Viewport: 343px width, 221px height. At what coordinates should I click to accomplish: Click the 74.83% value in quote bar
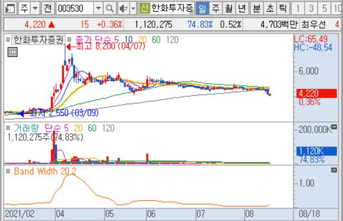[200, 24]
